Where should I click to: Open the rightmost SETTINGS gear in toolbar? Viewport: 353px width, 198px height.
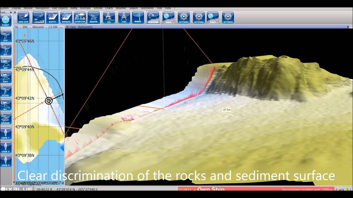click(228, 18)
